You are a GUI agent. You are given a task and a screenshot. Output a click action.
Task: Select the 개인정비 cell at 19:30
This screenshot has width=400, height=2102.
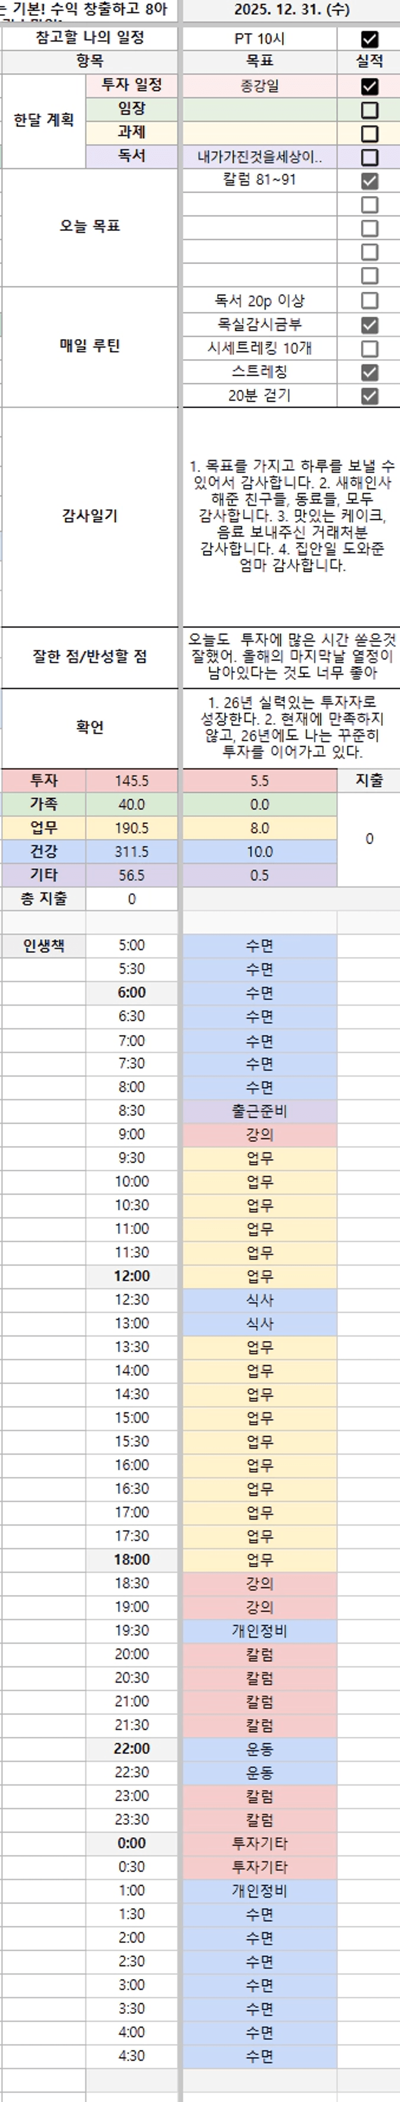(259, 1630)
